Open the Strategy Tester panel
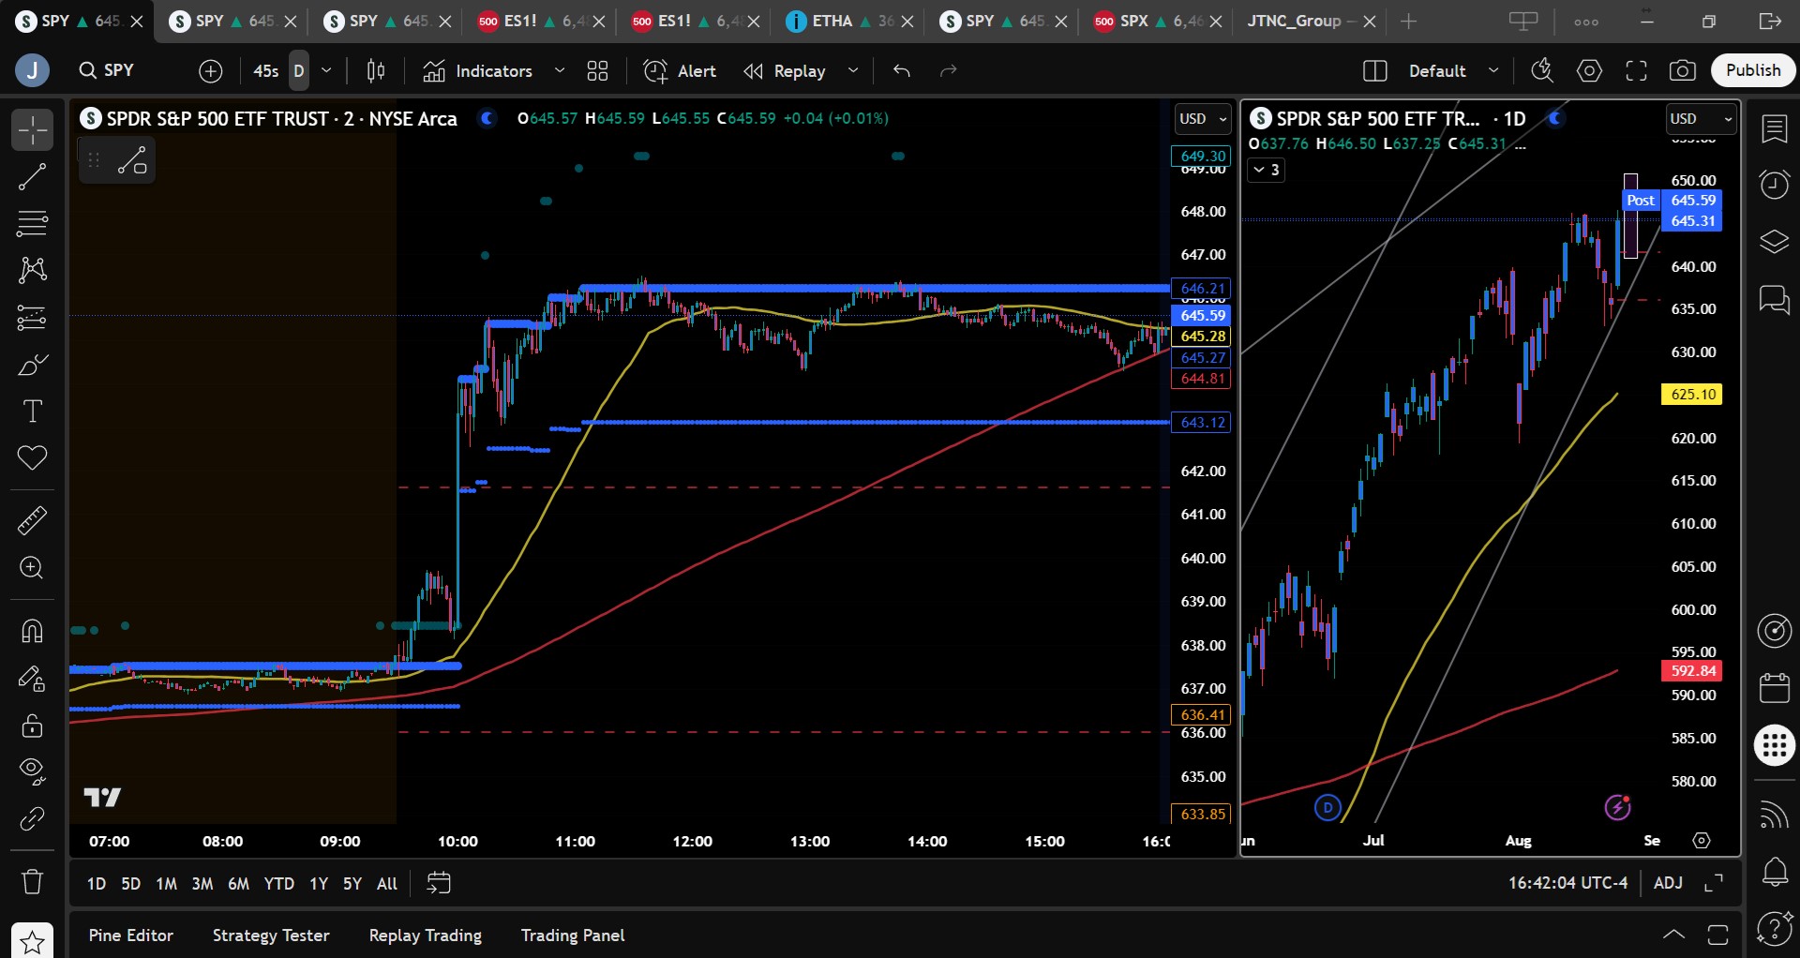Image resolution: width=1800 pixels, height=958 pixels. click(x=271, y=936)
